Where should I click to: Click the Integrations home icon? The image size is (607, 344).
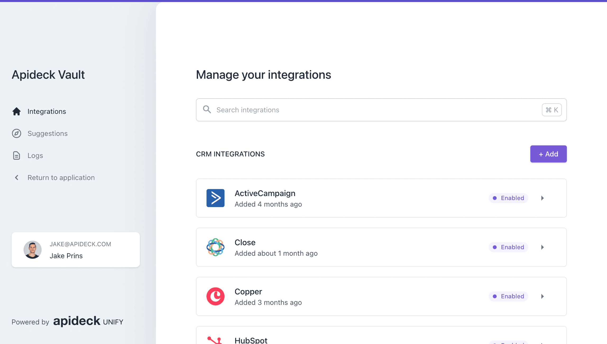tap(16, 111)
